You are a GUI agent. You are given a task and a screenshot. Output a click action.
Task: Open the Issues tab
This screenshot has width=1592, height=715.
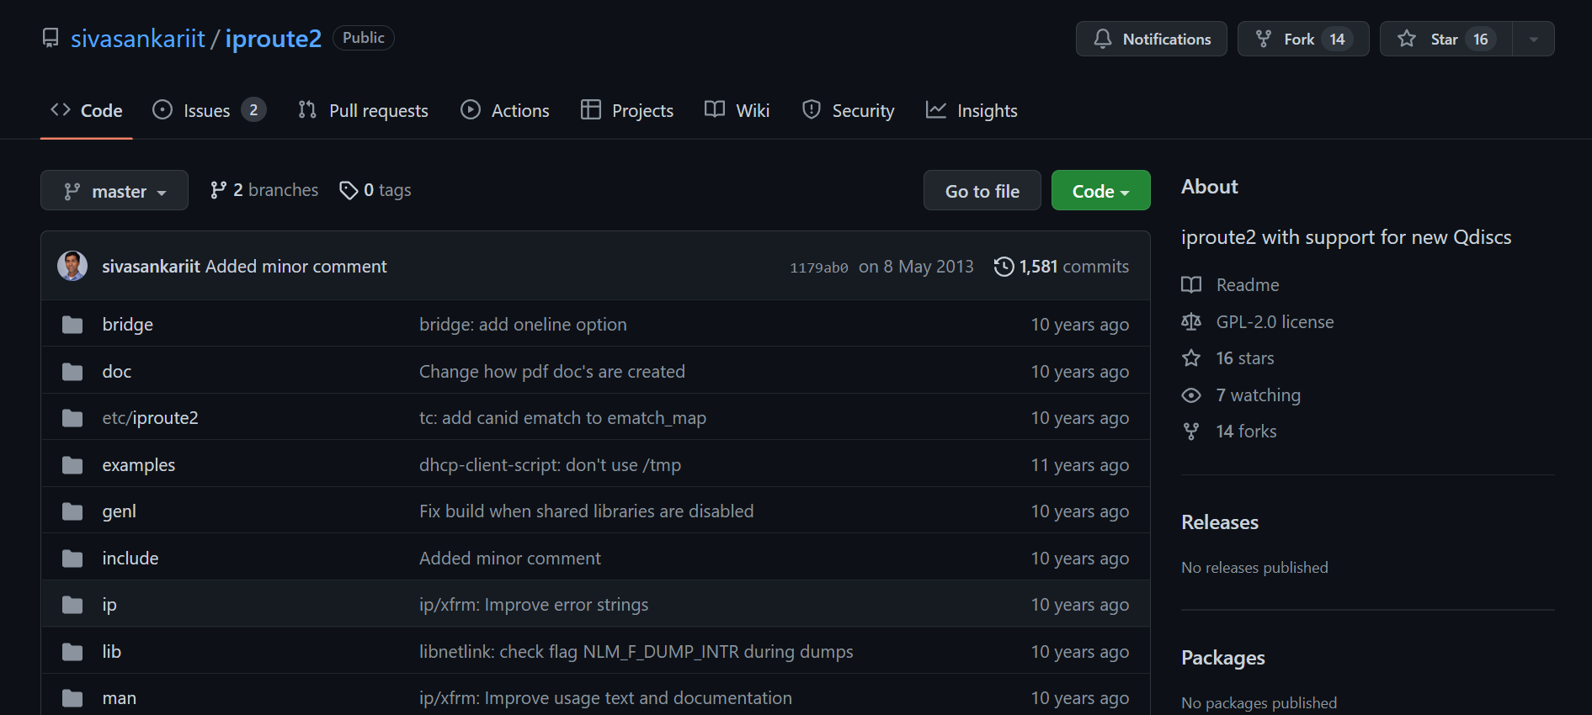click(209, 111)
